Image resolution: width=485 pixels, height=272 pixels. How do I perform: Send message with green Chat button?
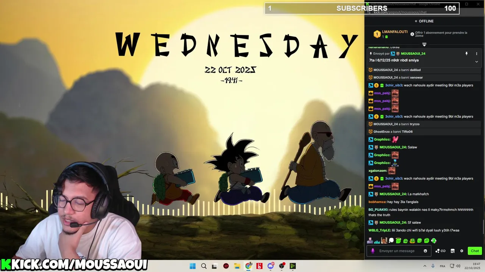475,251
